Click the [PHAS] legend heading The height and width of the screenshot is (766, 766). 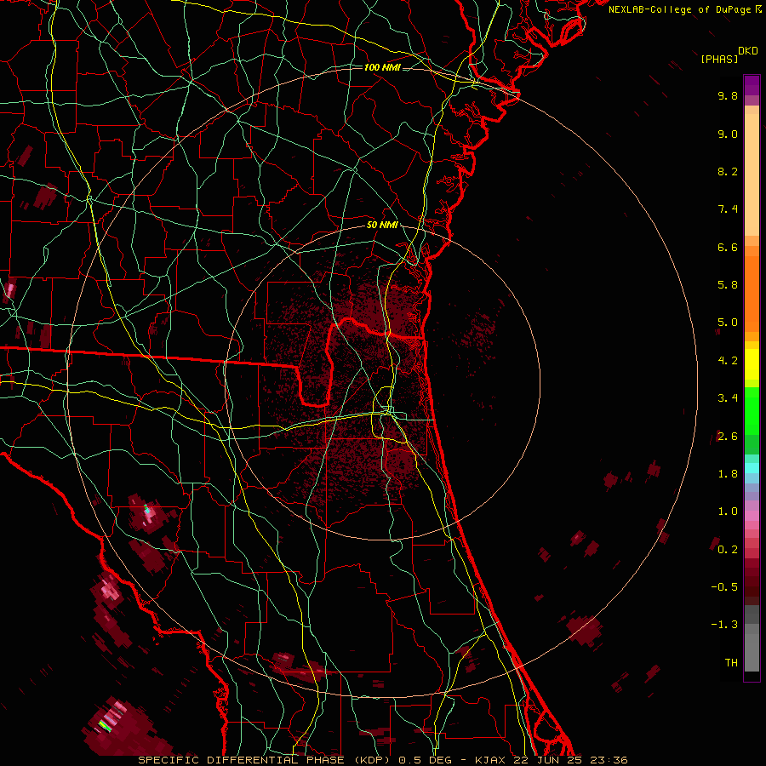coord(719,59)
